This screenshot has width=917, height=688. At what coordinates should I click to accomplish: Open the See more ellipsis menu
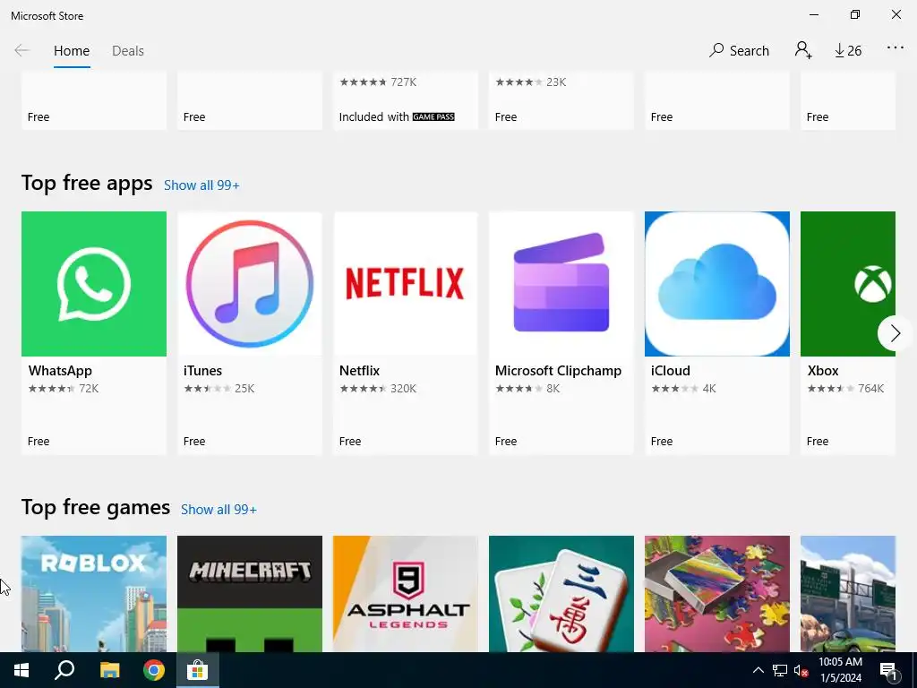click(896, 48)
